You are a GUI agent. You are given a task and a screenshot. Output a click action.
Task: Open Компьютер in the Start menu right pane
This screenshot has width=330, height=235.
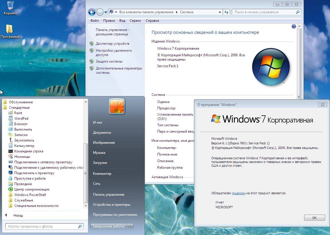point(102,174)
